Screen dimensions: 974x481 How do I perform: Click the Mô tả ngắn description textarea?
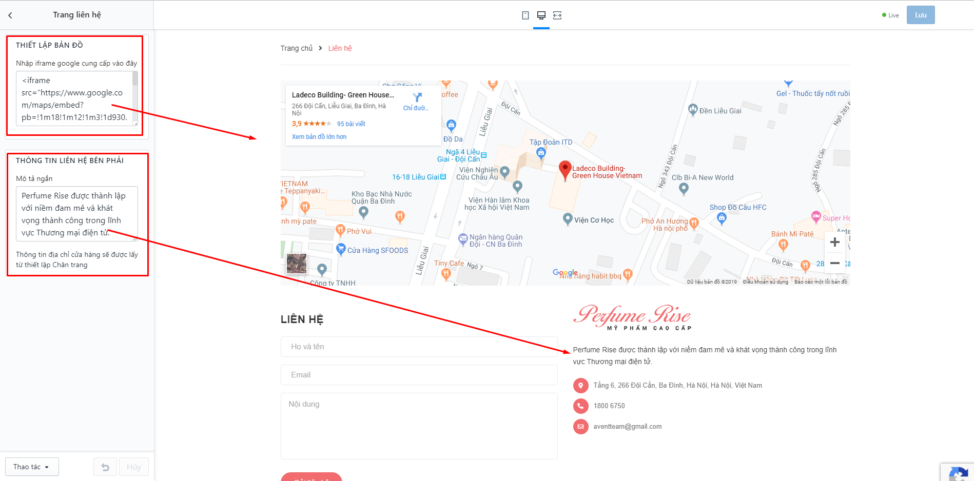77,214
